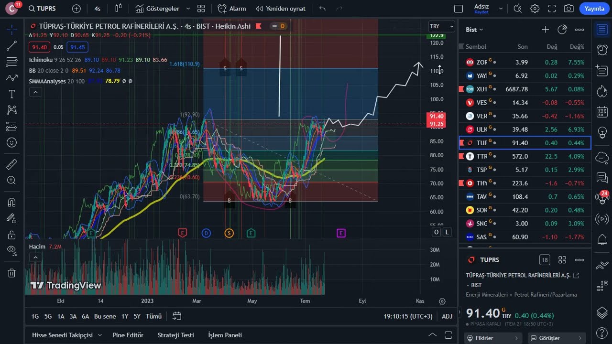The width and height of the screenshot is (612, 344).
Task: Expand the Bist watchlist dropdown
Action: click(x=474, y=30)
